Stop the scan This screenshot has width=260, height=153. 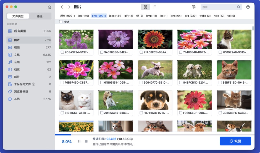(86, 141)
